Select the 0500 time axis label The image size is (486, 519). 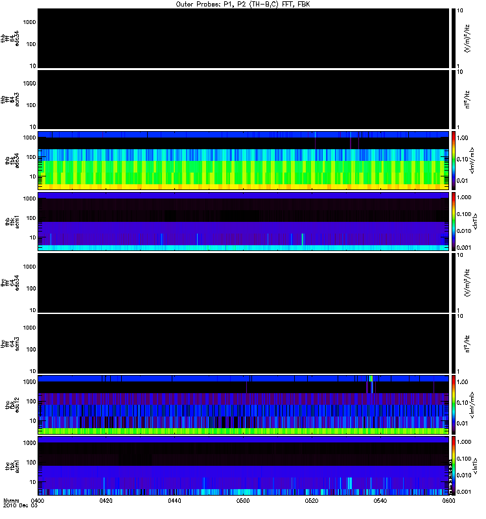click(243, 500)
